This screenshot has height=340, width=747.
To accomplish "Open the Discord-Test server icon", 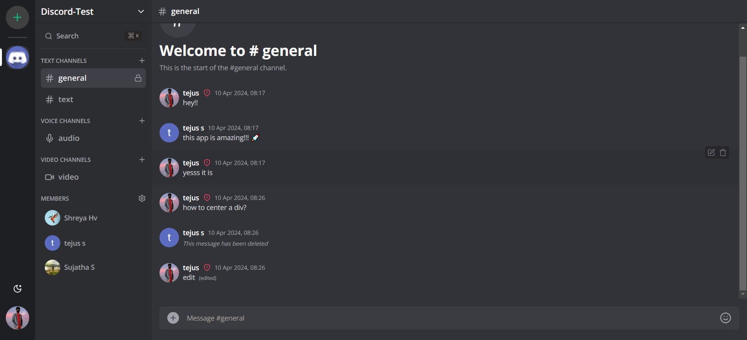I will (18, 57).
